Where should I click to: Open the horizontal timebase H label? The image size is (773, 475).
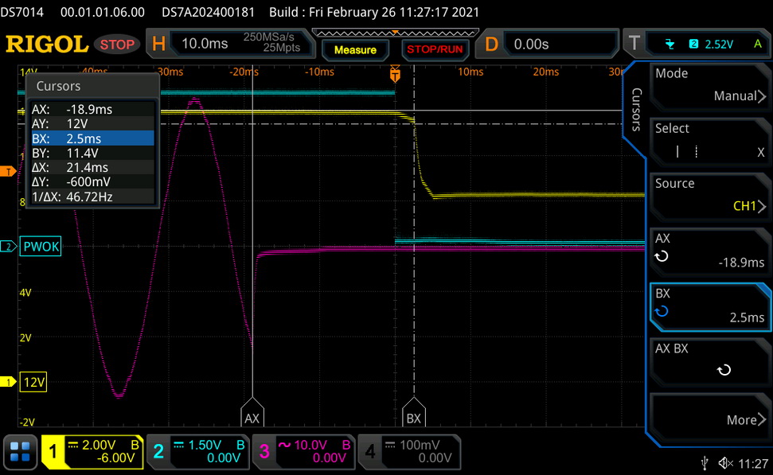tap(158, 44)
